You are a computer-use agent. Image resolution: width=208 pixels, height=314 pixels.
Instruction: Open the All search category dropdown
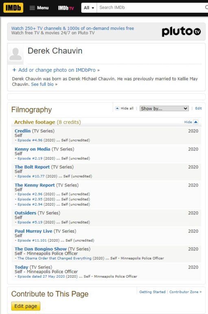(x=89, y=8)
